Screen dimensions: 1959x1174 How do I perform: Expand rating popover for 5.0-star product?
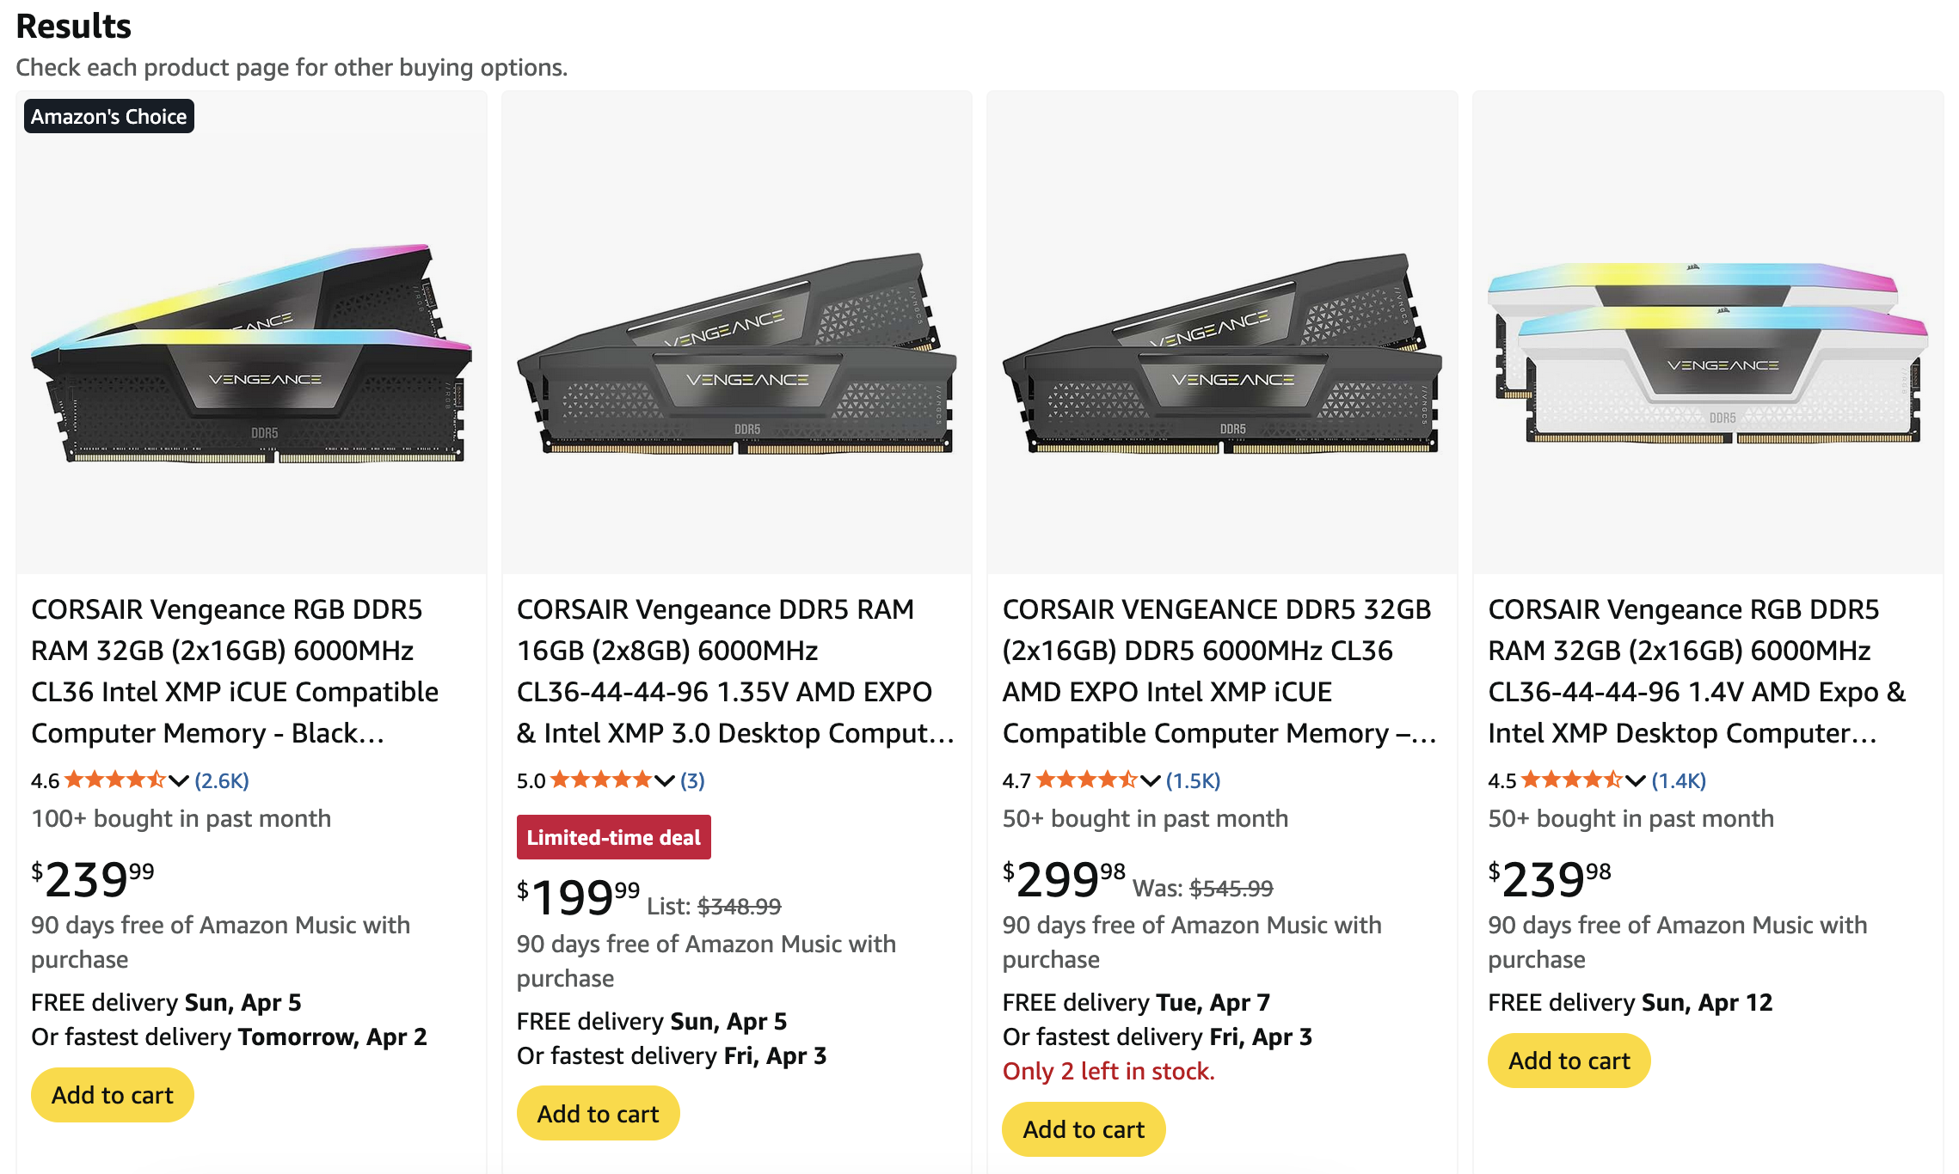pos(664,780)
